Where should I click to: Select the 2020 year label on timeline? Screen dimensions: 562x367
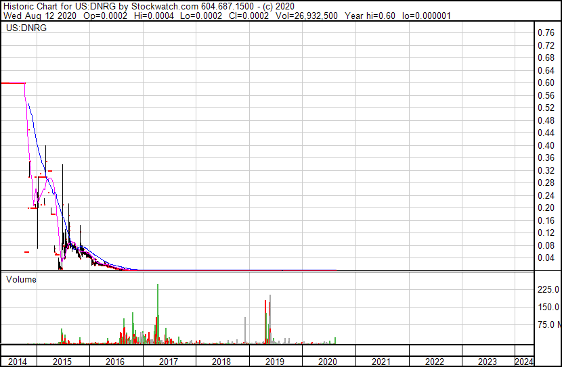tap(328, 362)
